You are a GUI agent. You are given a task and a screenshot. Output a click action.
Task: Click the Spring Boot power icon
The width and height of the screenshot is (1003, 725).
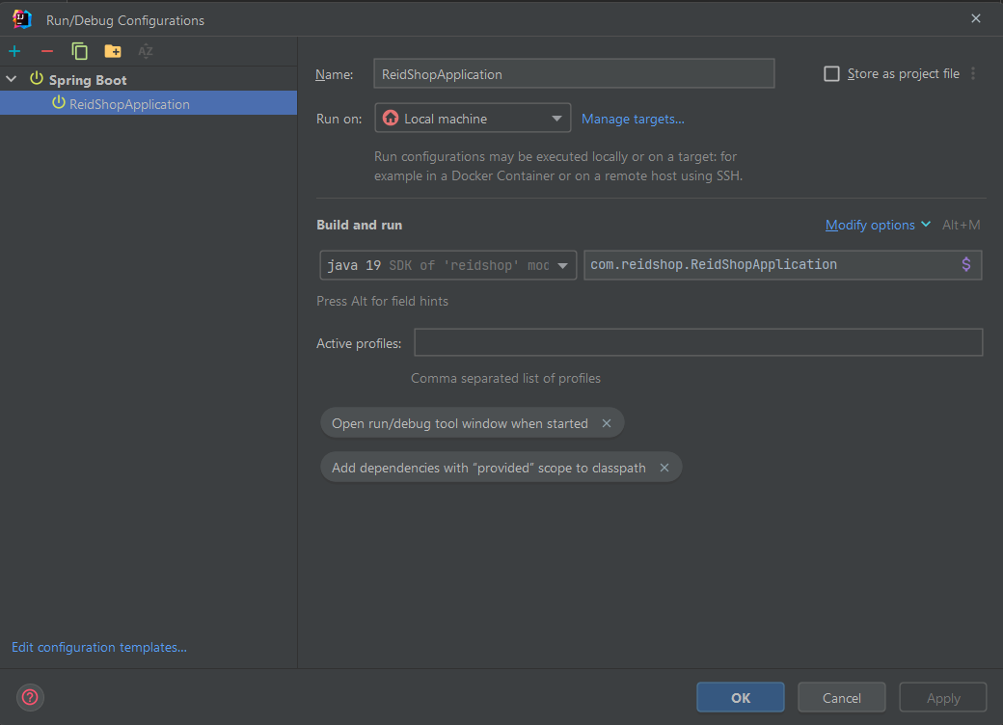tap(37, 79)
